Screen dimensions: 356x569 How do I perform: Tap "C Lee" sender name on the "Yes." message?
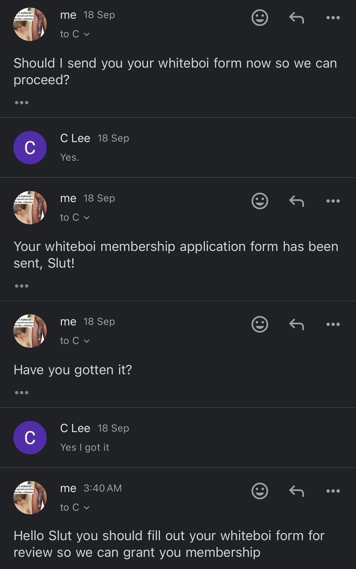coord(75,139)
